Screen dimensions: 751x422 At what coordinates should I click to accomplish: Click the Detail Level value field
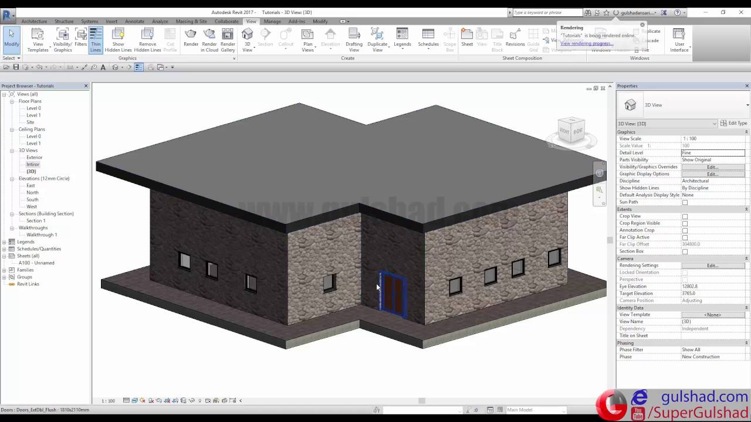[713, 153]
